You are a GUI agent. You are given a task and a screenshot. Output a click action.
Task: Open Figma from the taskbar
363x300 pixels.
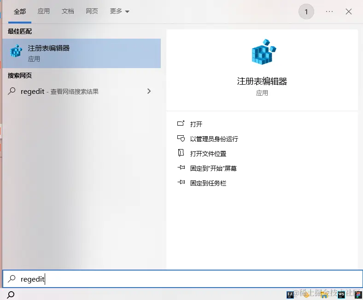[358, 294]
